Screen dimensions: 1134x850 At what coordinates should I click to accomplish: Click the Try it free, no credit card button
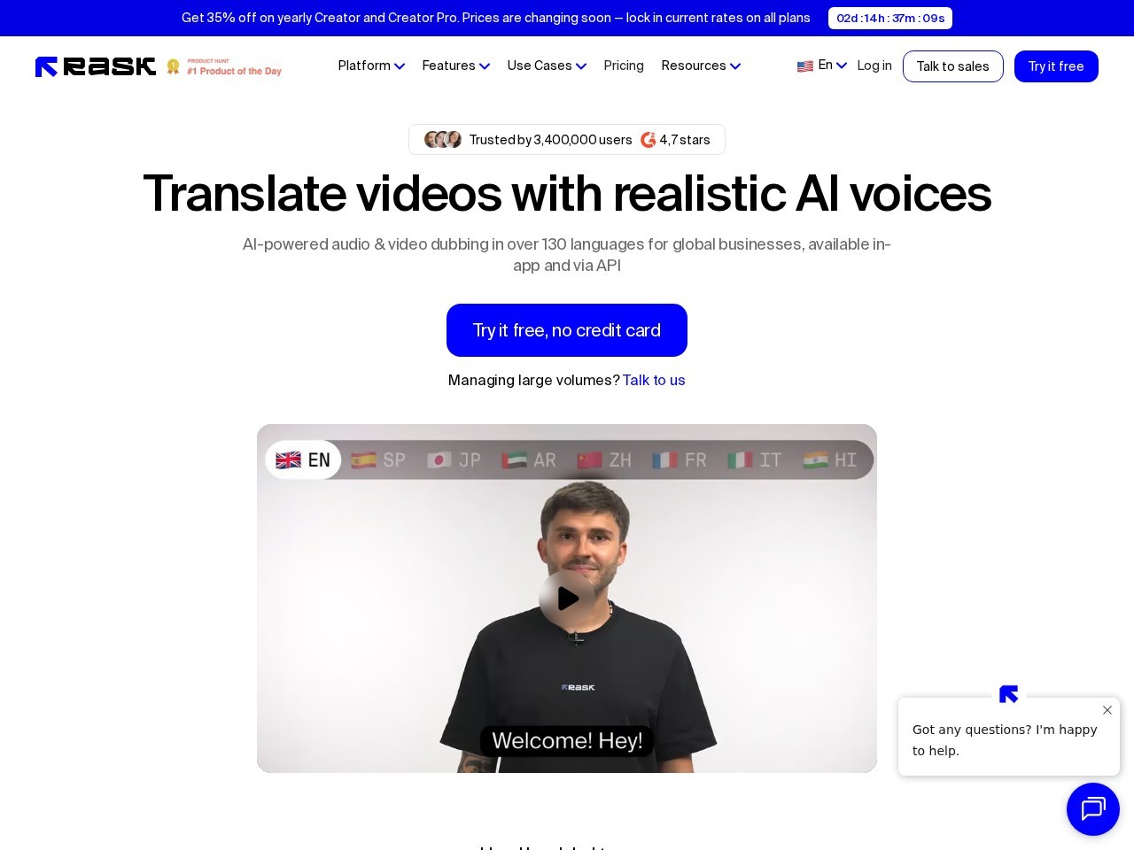click(567, 330)
